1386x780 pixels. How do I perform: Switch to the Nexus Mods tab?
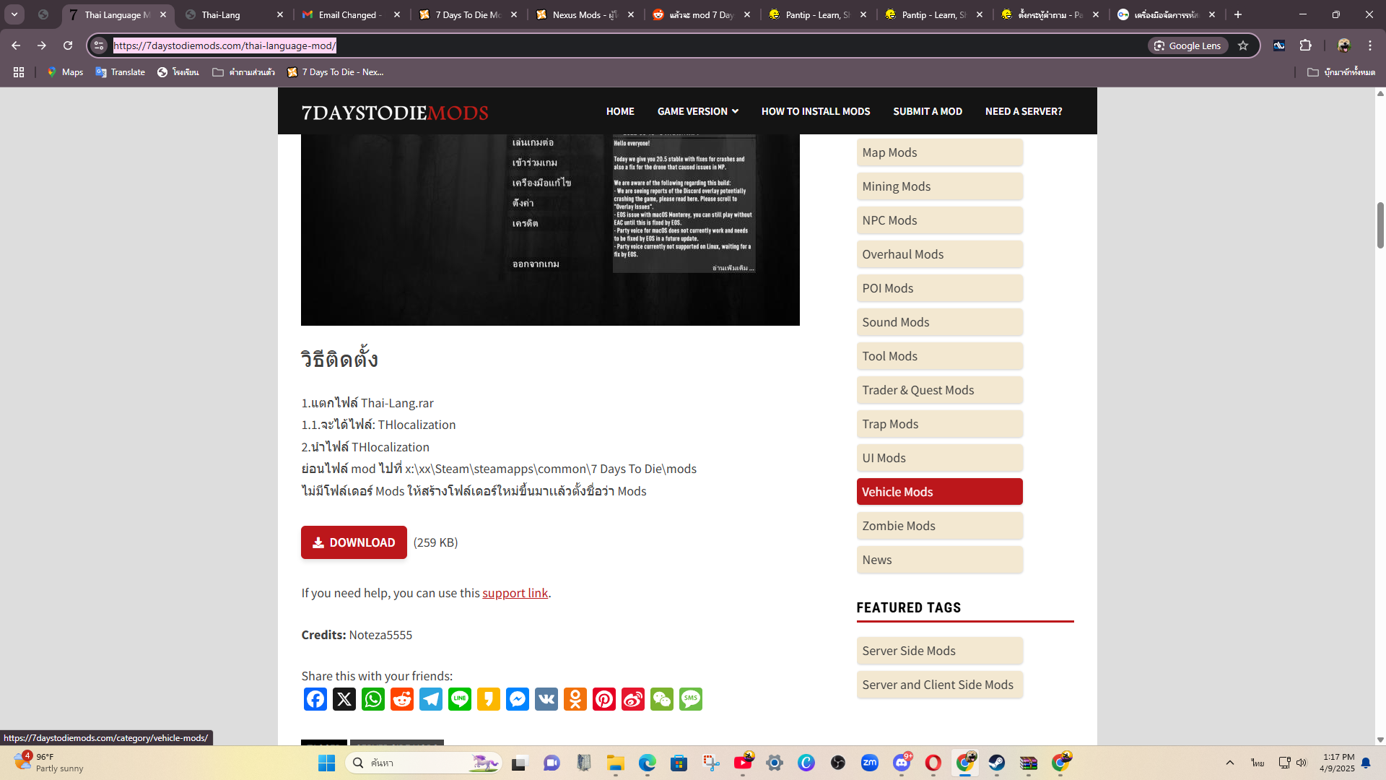pos(585,14)
